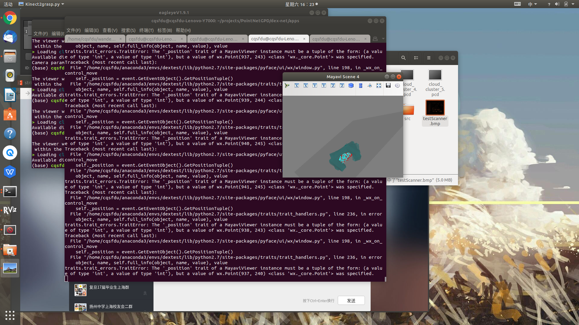Toggle parallel projection in Mayavi toolbar
579x325 pixels.
pyautogui.click(x=361, y=85)
